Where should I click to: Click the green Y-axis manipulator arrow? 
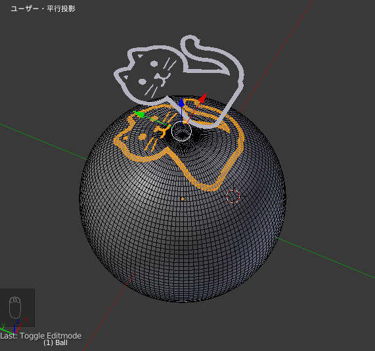tap(139, 114)
